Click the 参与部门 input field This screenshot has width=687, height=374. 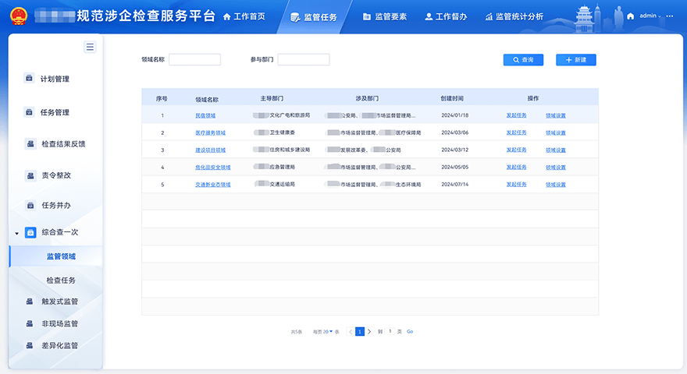pyautogui.click(x=304, y=59)
